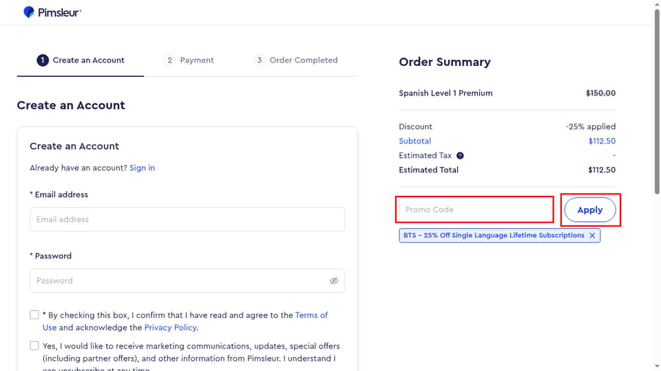Screen dimensions: 661x371
Task: Click the Spanish Level 1 Premium item
Action: (x=445, y=93)
